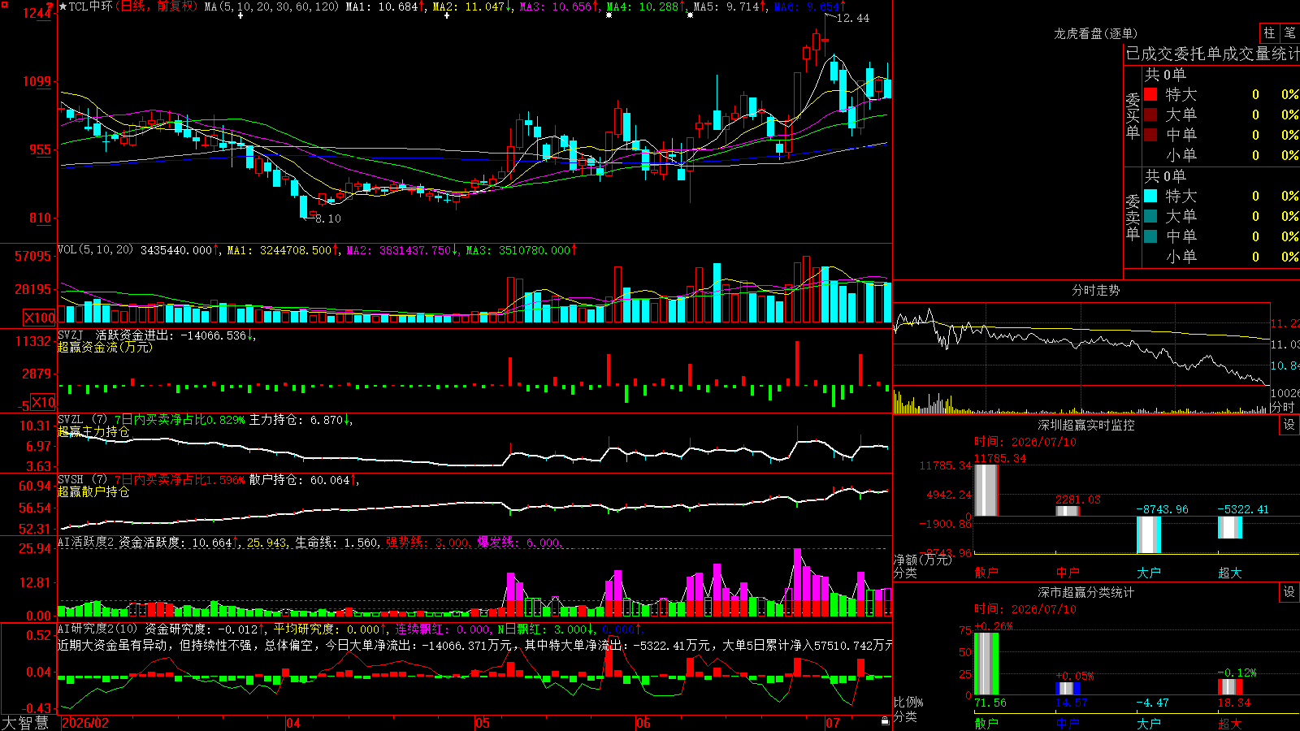
Task: Click the 深市超赢分类统计 panel title
Action: [x=1086, y=592]
